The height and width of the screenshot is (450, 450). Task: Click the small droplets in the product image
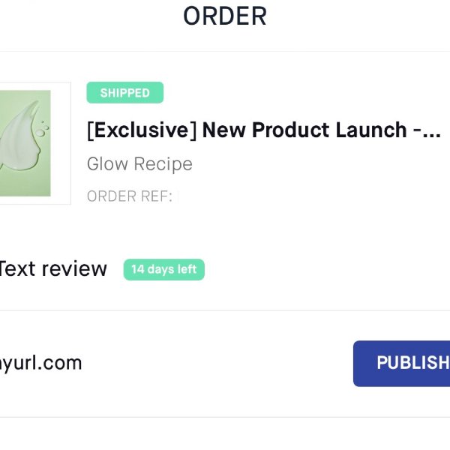[43, 129]
